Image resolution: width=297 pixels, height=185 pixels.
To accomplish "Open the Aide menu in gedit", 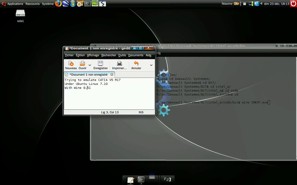I will click(148, 55).
